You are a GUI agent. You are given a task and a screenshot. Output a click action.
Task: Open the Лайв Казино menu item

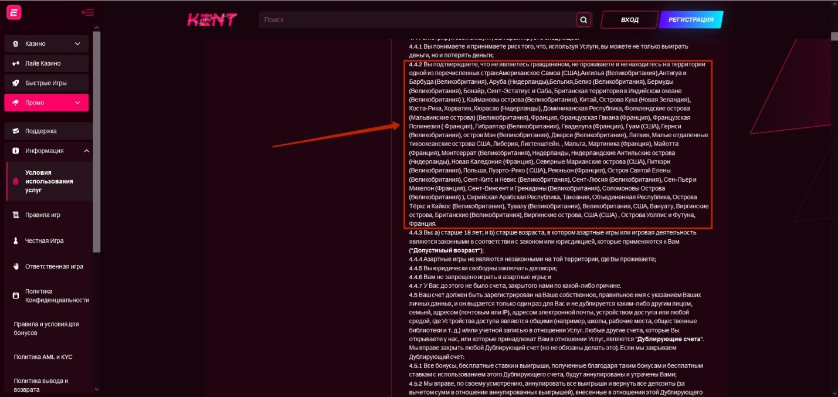tap(46, 63)
